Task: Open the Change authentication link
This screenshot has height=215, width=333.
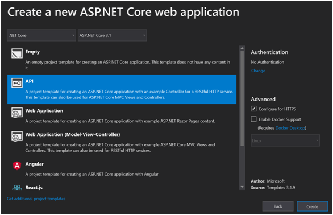Action: click(258, 71)
